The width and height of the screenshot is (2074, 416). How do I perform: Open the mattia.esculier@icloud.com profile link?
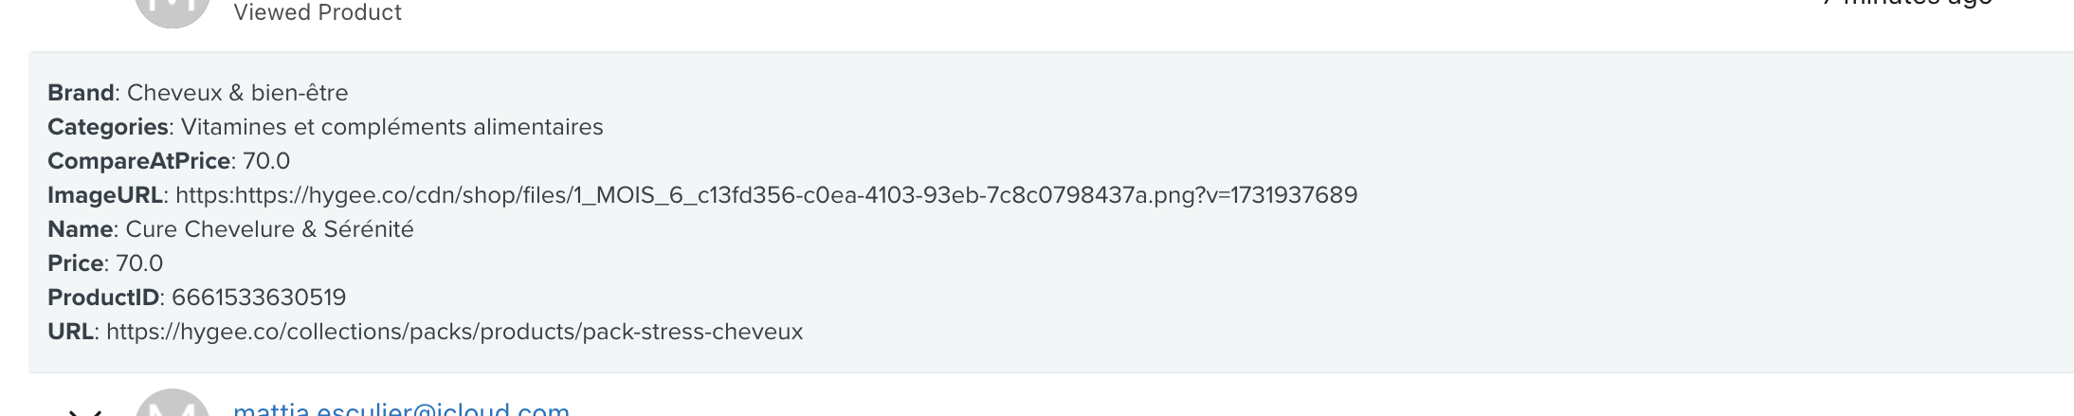pyautogui.click(x=401, y=408)
